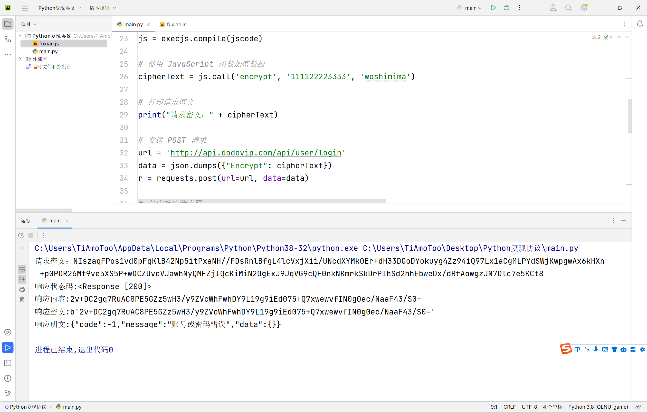
Task: Open Run panel options menu
Action: pyautogui.click(x=613, y=220)
